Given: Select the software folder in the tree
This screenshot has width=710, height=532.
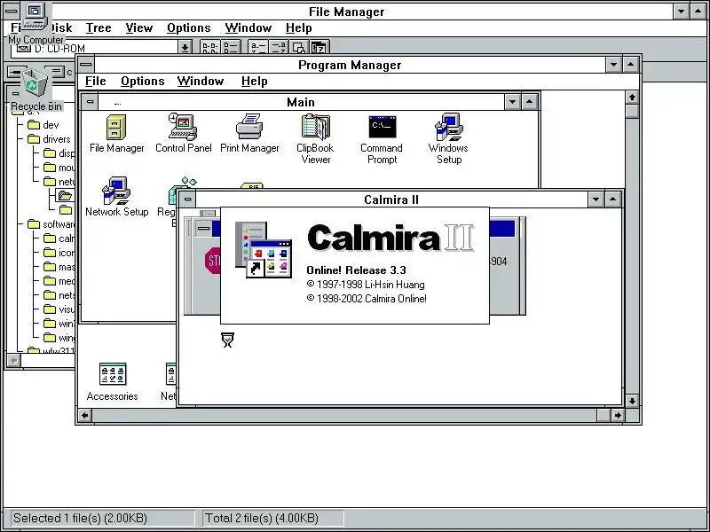Looking at the screenshot, I should click(x=51, y=224).
